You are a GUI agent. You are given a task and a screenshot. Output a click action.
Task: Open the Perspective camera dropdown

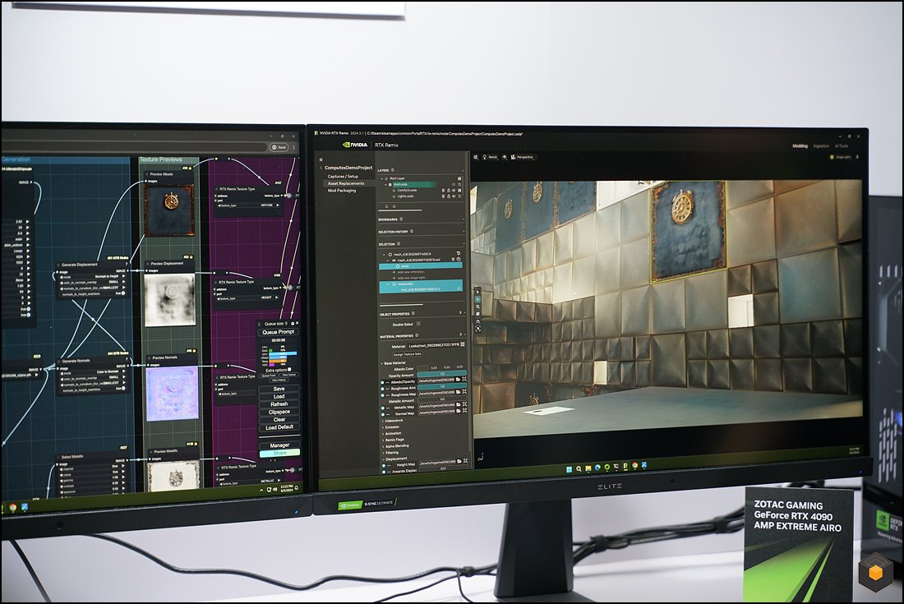click(x=523, y=157)
